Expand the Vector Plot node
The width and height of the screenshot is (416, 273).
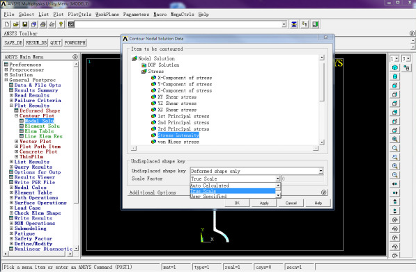16,141
